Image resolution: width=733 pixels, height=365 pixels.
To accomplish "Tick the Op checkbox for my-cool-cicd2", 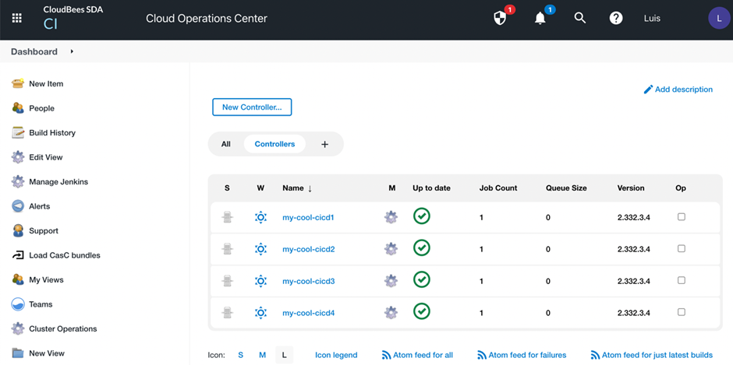I will coord(682,248).
